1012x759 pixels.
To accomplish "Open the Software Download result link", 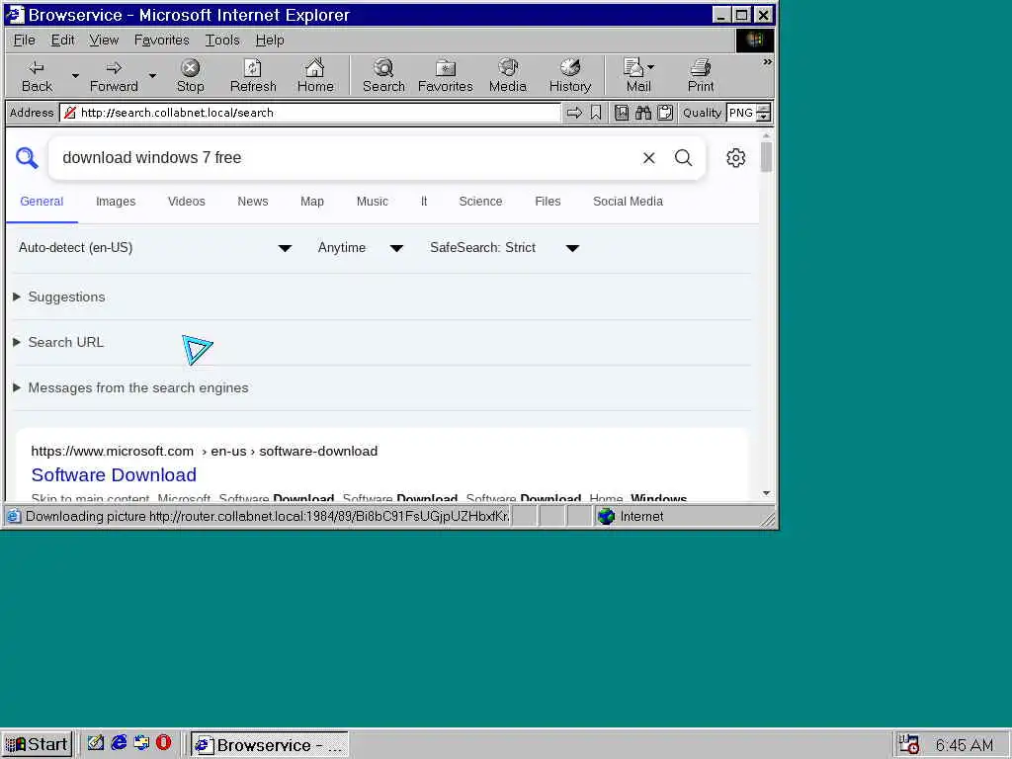I will pos(114,475).
